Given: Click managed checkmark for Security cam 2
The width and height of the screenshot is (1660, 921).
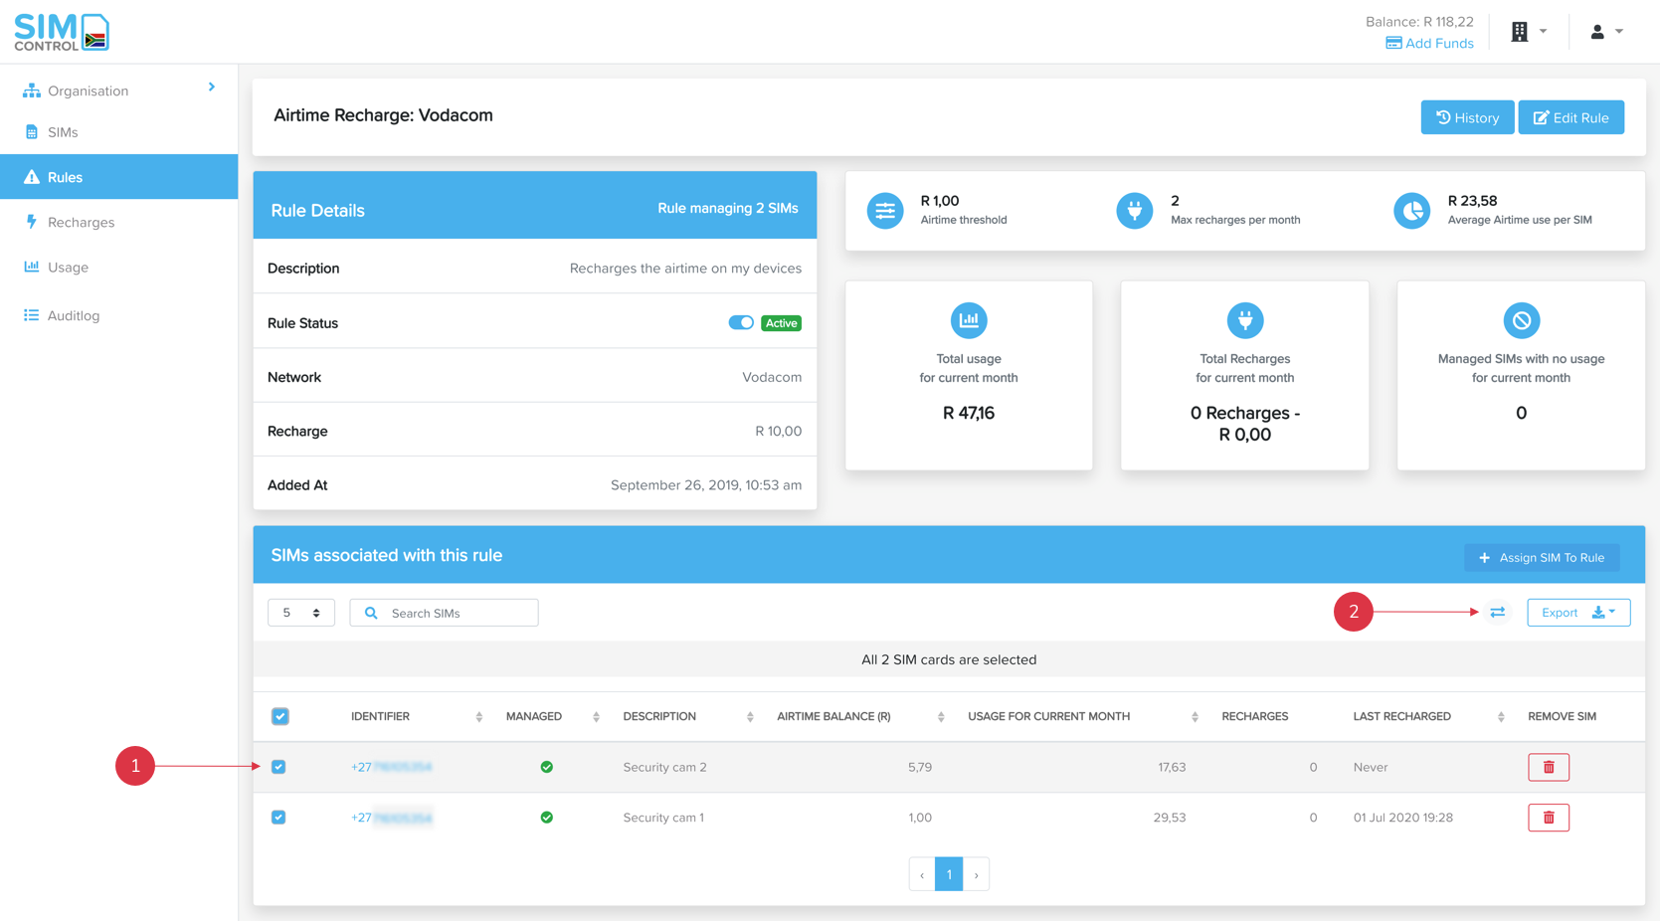Looking at the screenshot, I should point(546,767).
